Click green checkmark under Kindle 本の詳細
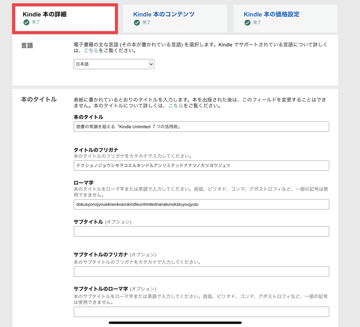This screenshot has width=360, height=327. (x=26, y=22)
